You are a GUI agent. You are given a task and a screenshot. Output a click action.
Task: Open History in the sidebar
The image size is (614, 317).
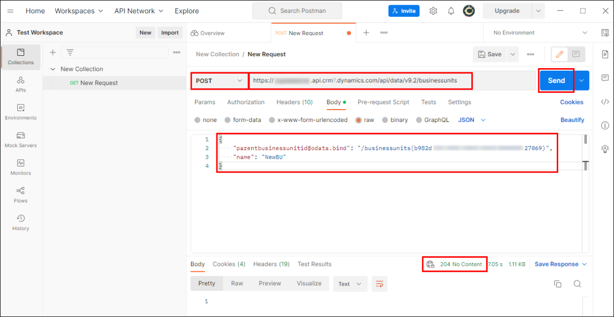click(x=21, y=223)
